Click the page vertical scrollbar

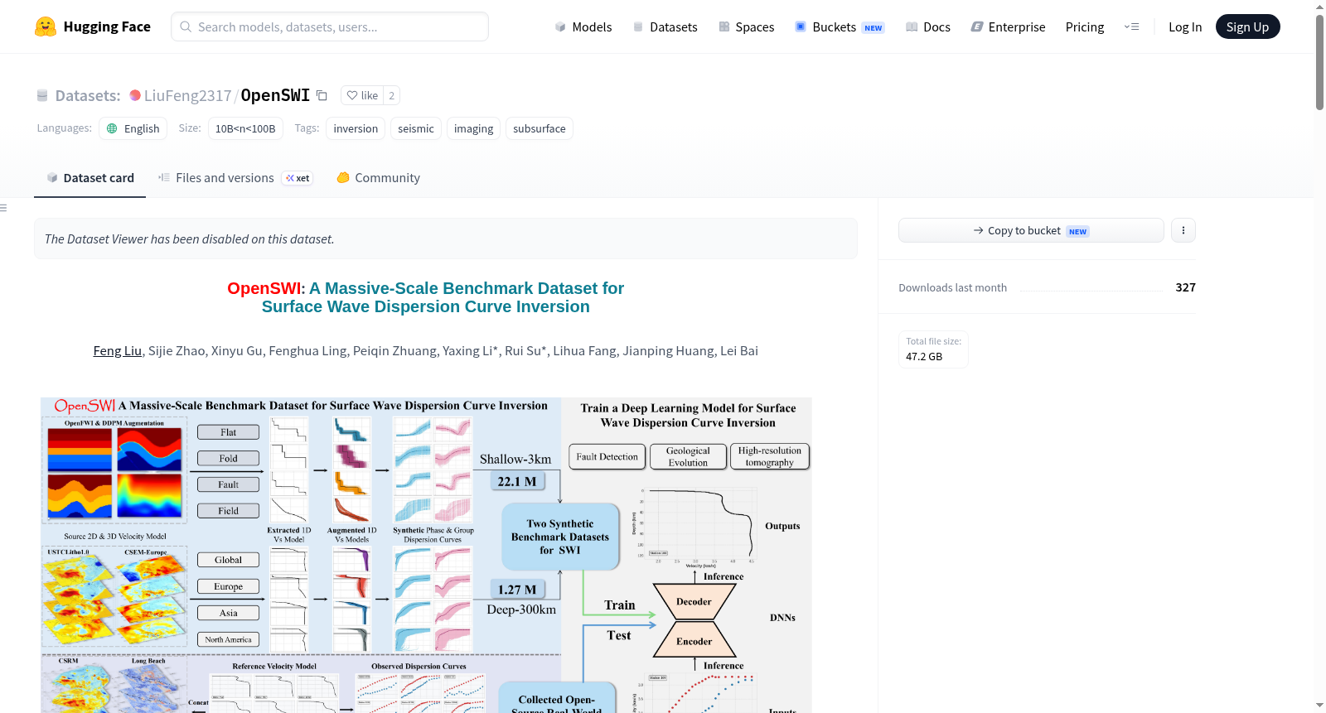click(x=1319, y=62)
